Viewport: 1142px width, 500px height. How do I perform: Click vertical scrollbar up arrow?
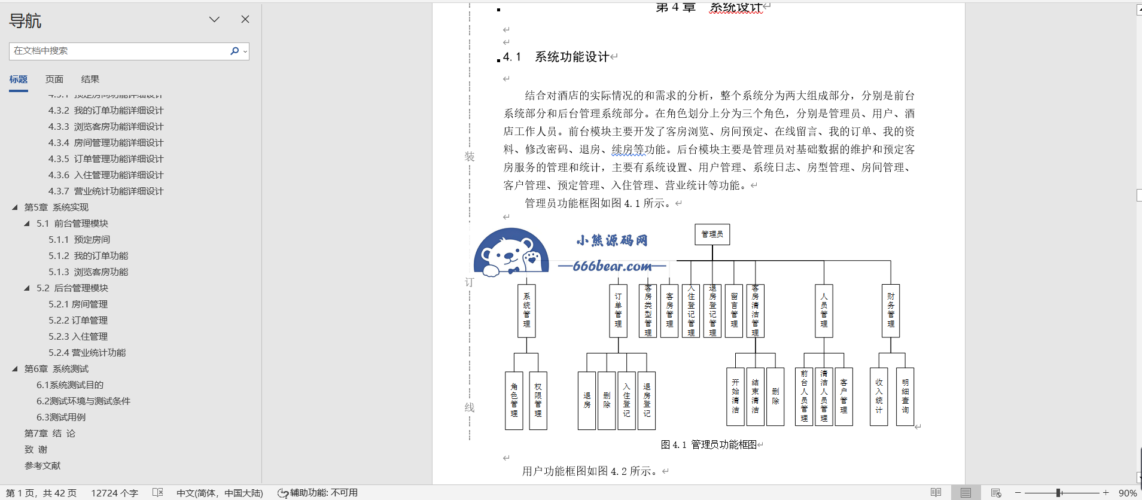pyautogui.click(x=1139, y=10)
